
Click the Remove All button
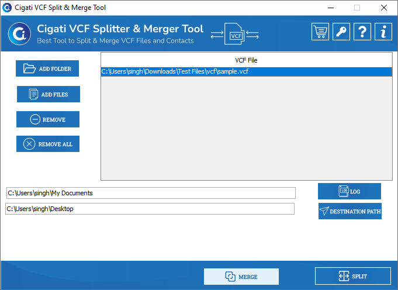coord(48,144)
